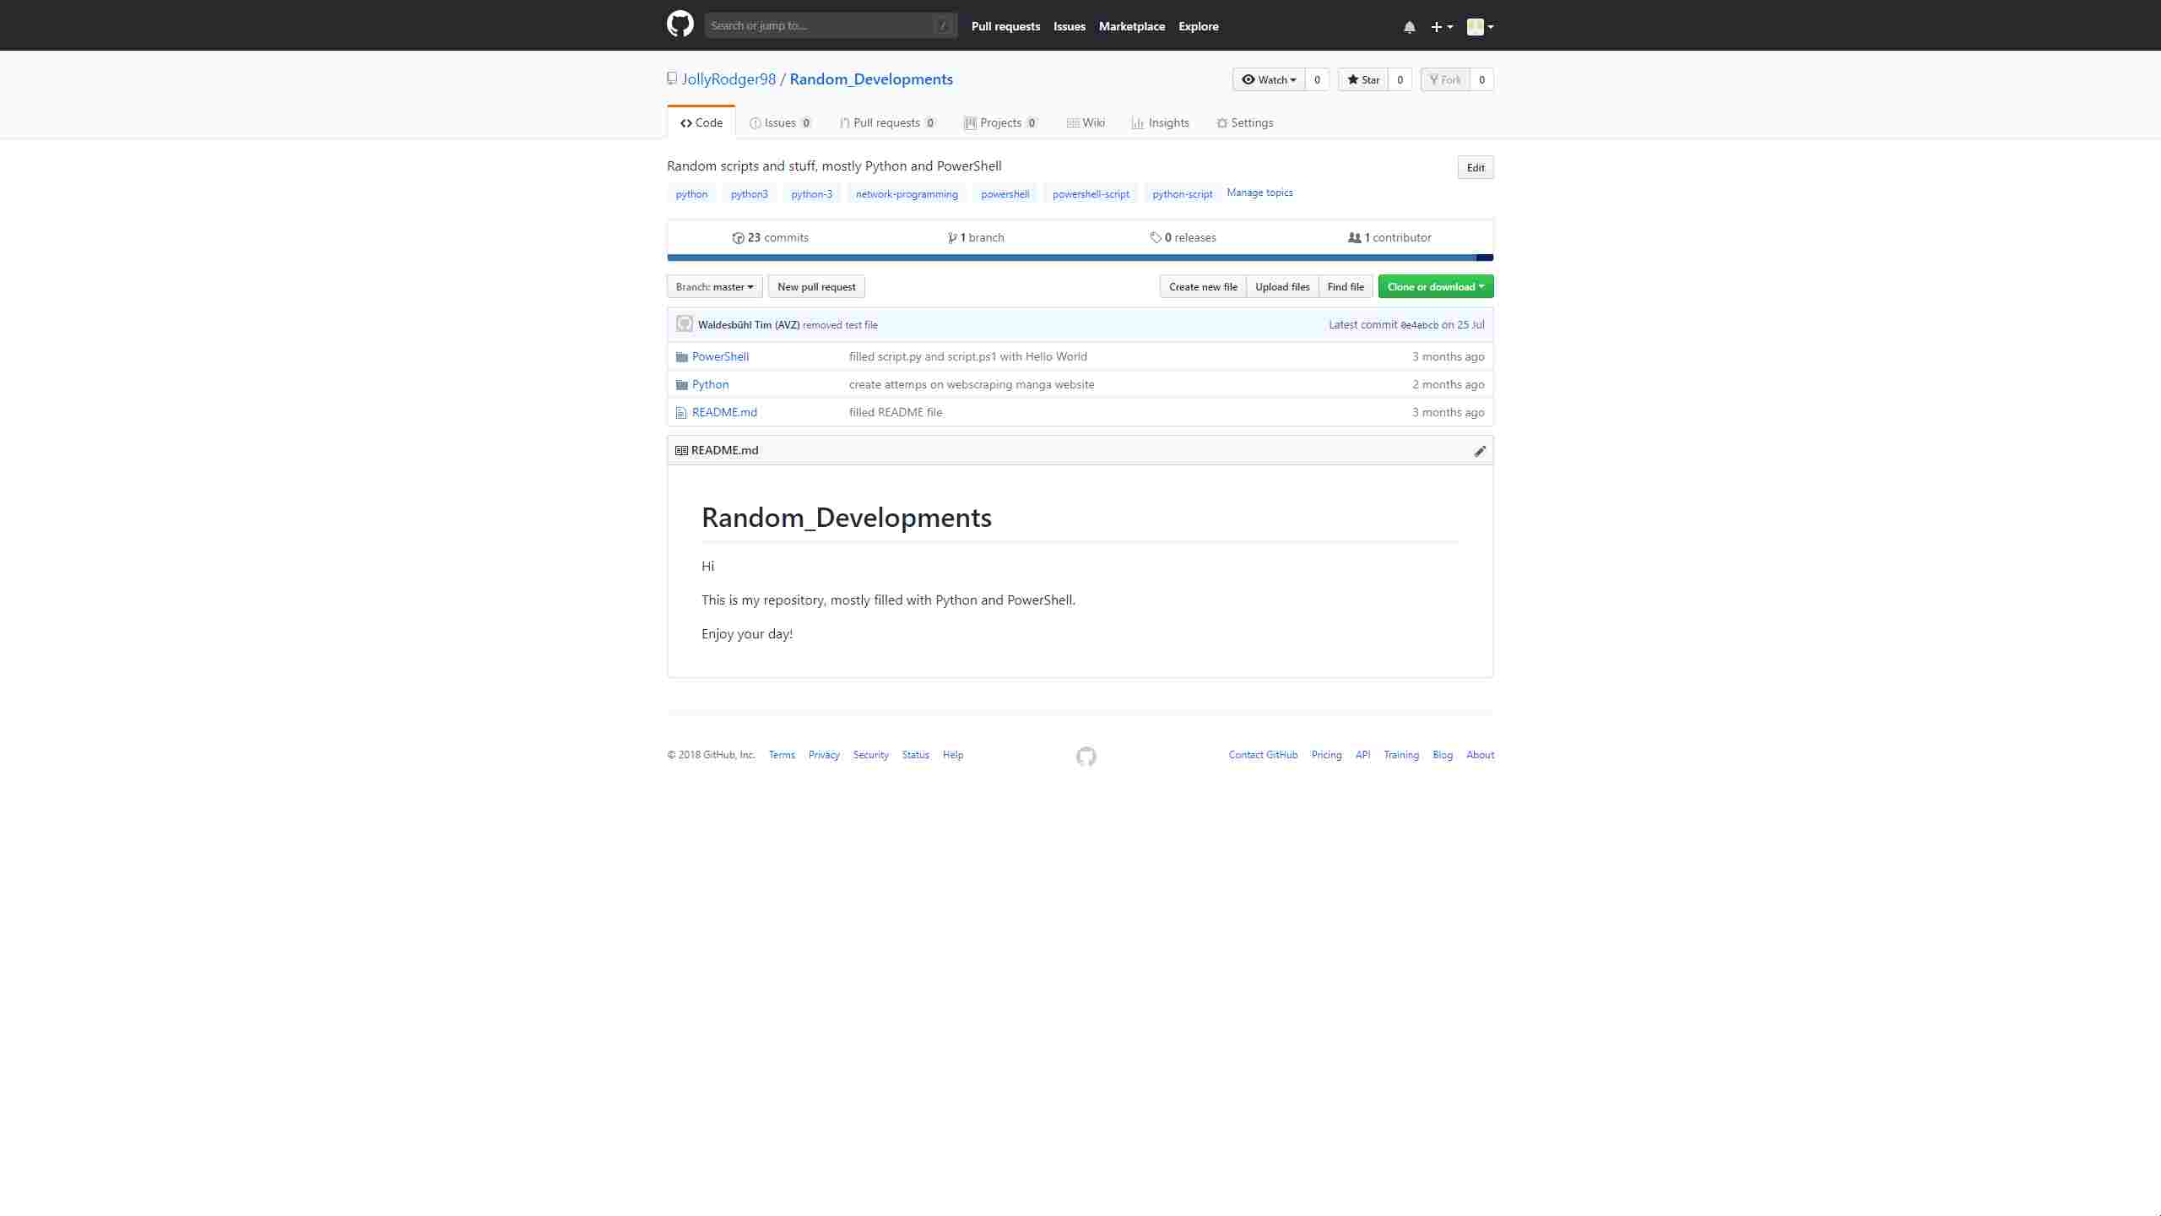Open Pull requests in the top navigation
Image resolution: width=2161 pixels, height=1216 pixels.
click(x=1005, y=26)
